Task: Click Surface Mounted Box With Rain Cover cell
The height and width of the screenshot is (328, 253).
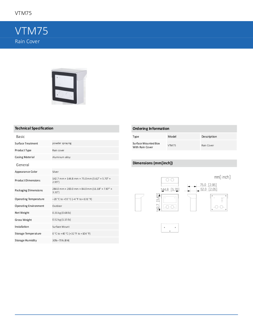Action: coord(146,145)
